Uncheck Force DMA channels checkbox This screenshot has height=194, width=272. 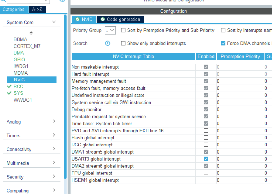223,43
